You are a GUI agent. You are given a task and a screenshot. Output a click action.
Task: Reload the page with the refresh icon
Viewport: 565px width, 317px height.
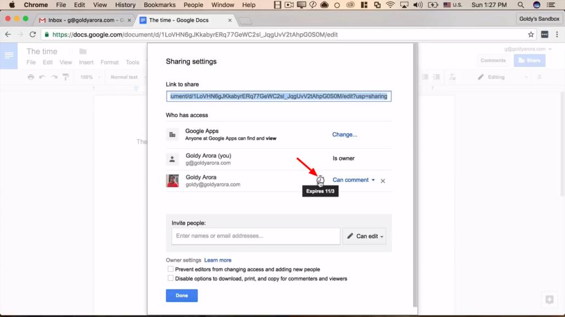coord(33,34)
